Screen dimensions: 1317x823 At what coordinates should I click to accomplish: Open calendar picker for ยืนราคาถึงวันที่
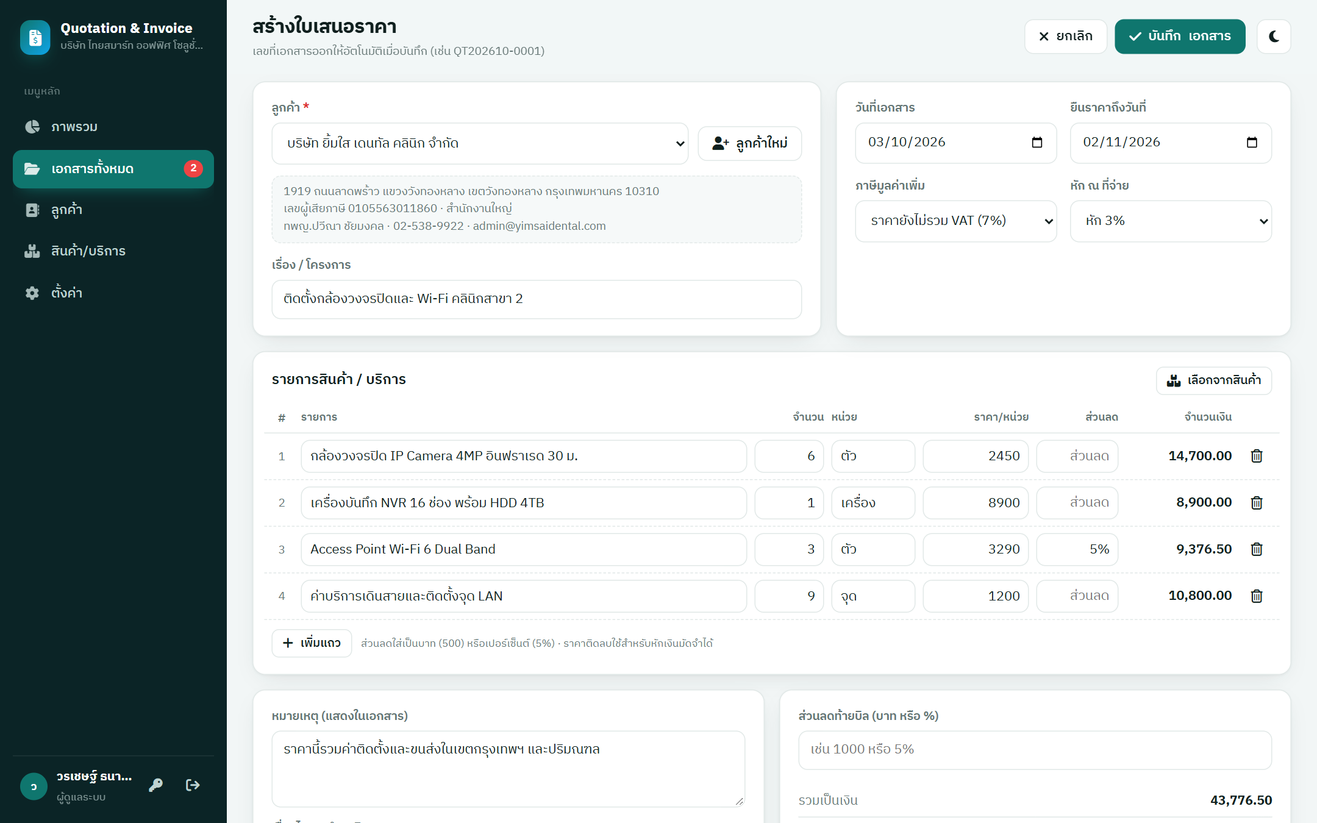pos(1252,143)
